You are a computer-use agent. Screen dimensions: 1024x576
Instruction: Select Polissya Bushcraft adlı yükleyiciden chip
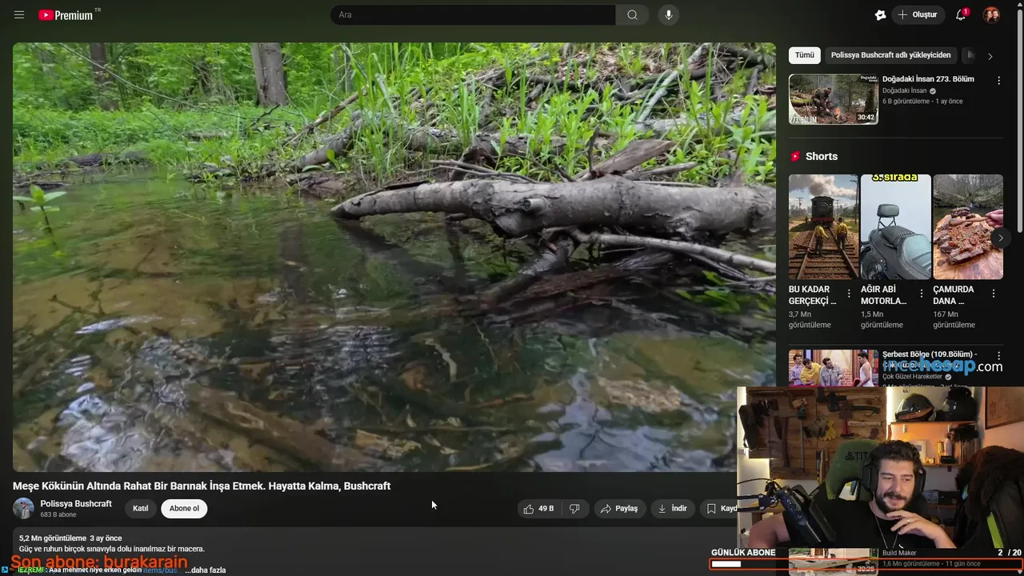click(x=890, y=55)
